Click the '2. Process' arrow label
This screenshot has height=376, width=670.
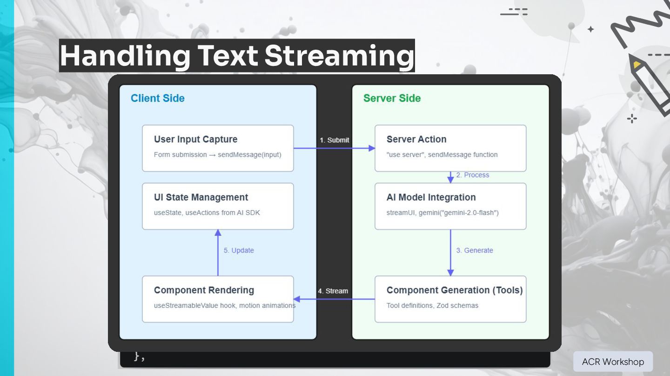point(473,175)
